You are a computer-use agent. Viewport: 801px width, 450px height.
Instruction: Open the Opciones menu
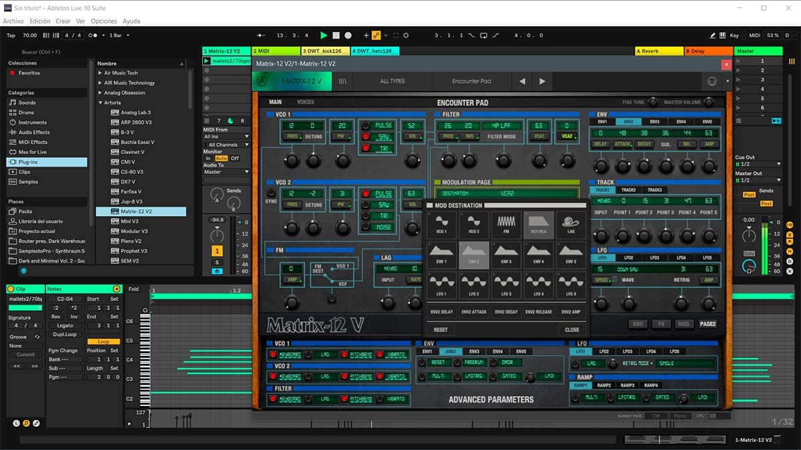point(103,21)
